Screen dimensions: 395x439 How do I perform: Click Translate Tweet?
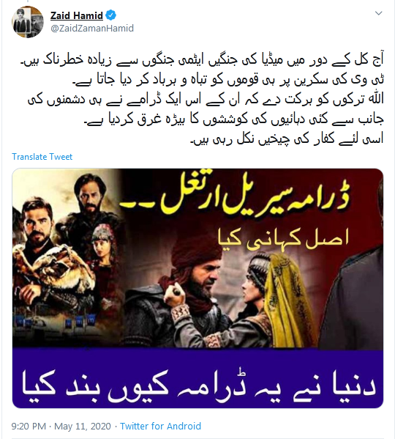[42, 157]
